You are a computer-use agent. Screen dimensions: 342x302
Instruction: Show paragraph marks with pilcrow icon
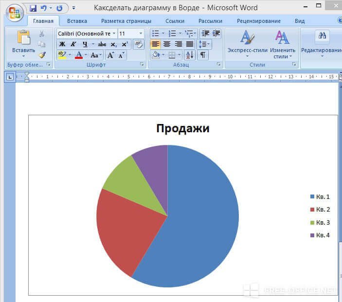click(x=202, y=55)
